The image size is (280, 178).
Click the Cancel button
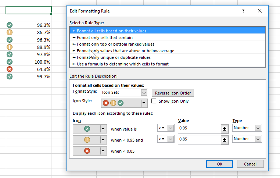(250, 164)
